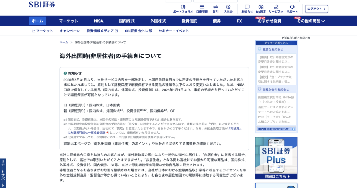Click the ログアウト button
This screenshot has width=357, height=188.
[317, 9]
